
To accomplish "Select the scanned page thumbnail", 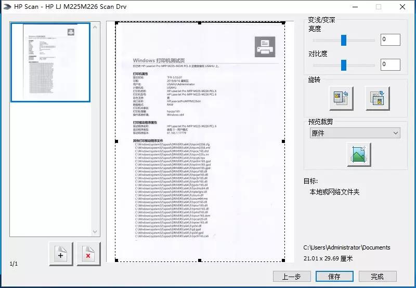I will click(50, 62).
